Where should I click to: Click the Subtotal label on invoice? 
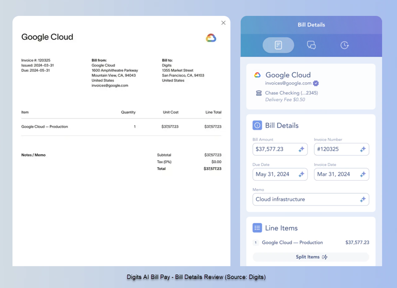(164, 155)
